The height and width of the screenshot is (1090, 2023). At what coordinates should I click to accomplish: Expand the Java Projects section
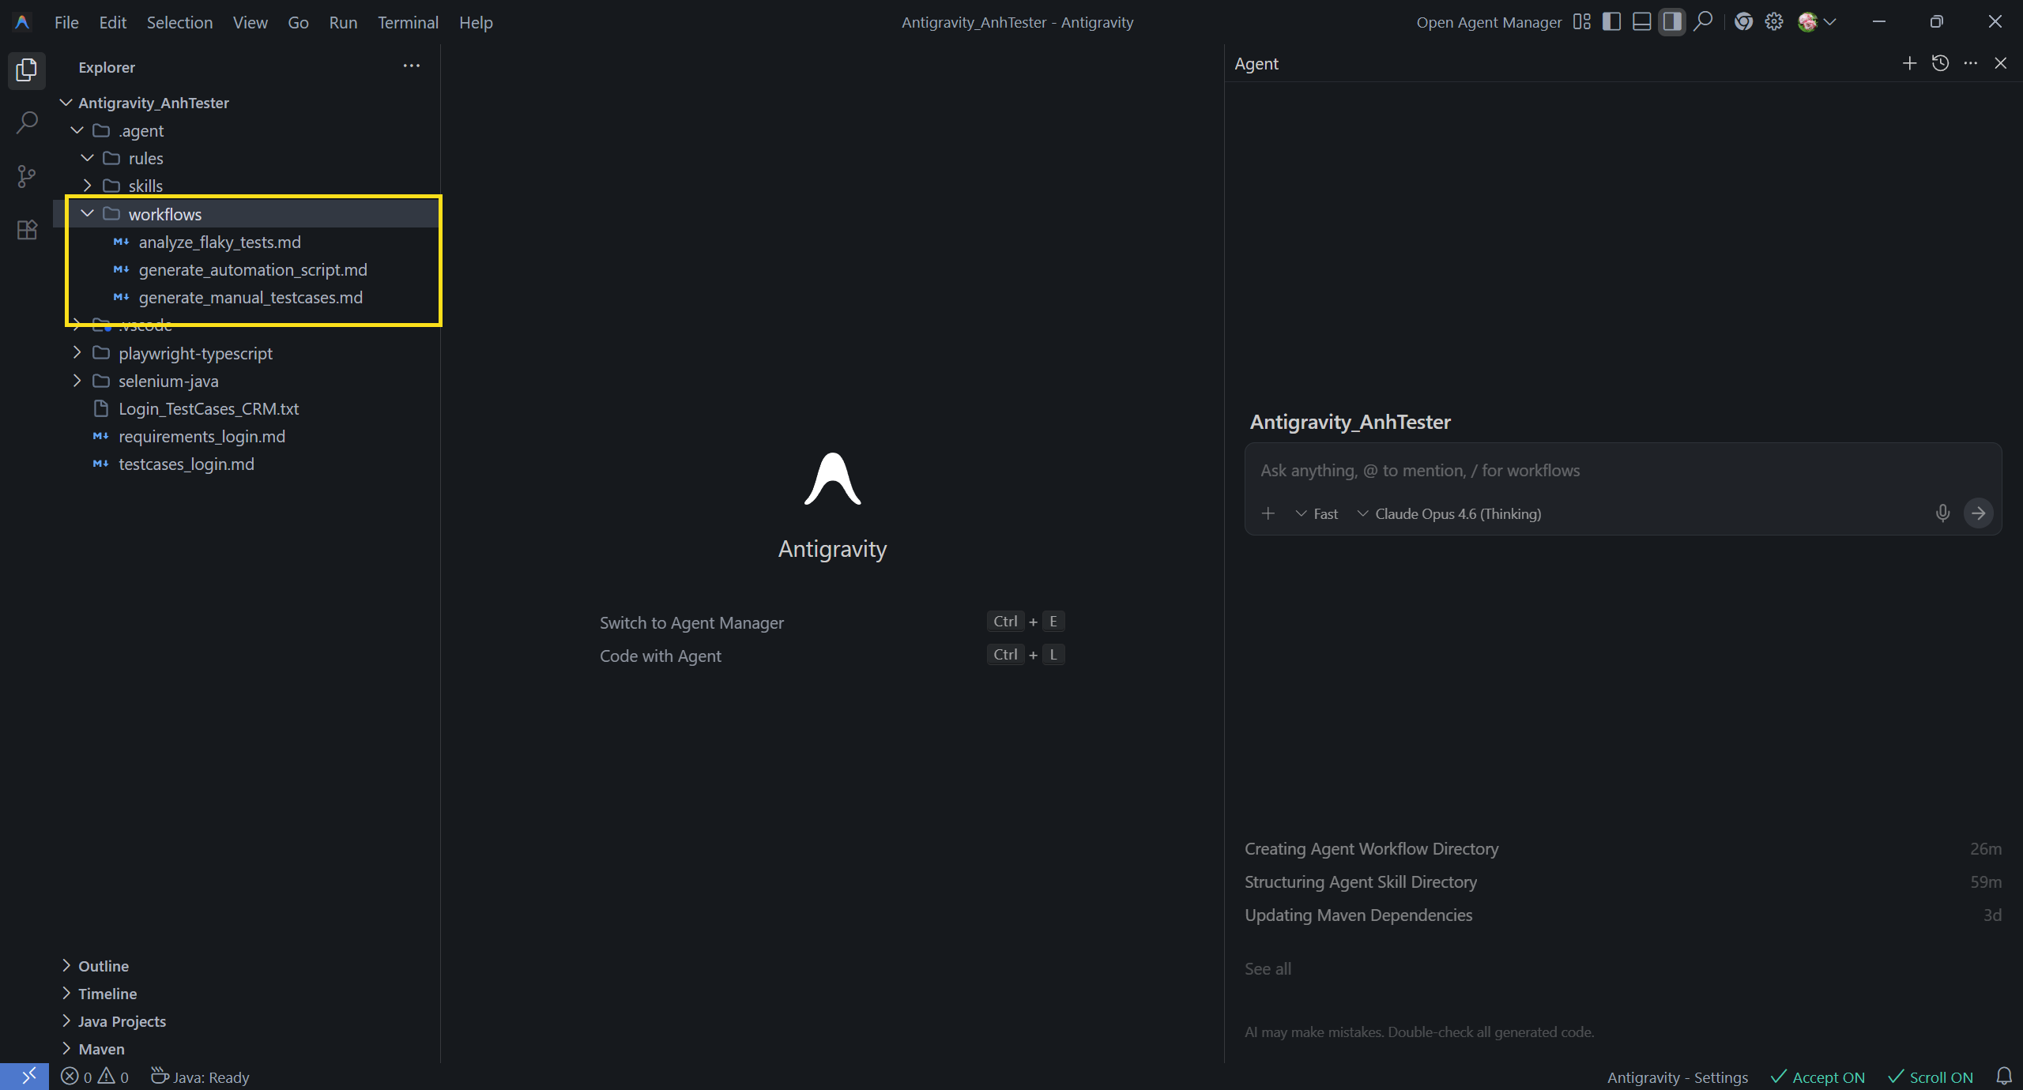coord(122,1021)
